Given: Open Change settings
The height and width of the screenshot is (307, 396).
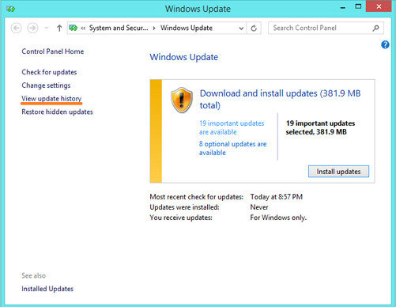Looking at the screenshot, I should coord(46,85).
